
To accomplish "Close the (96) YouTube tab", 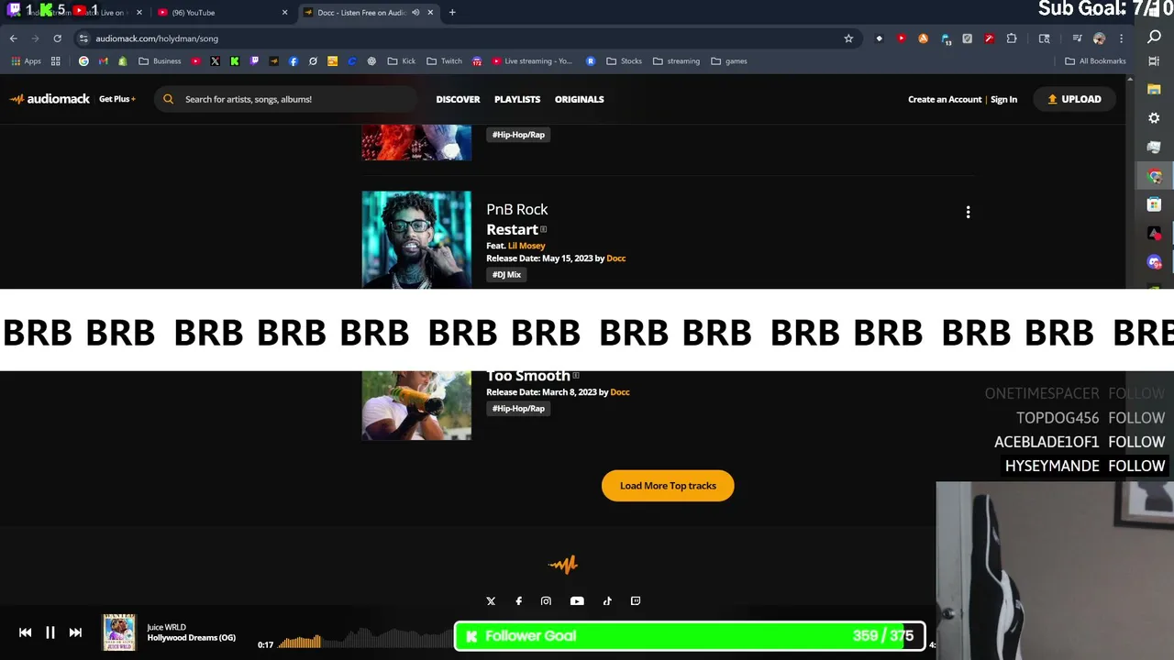I will (x=284, y=13).
